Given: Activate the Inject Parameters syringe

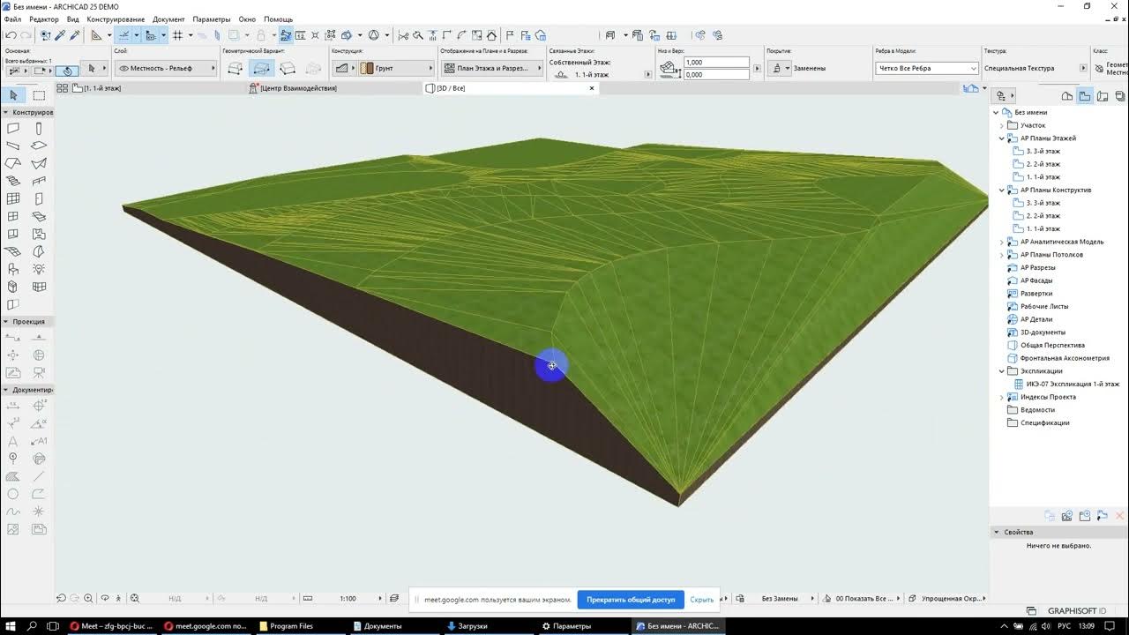Looking at the screenshot, I should (75, 35).
